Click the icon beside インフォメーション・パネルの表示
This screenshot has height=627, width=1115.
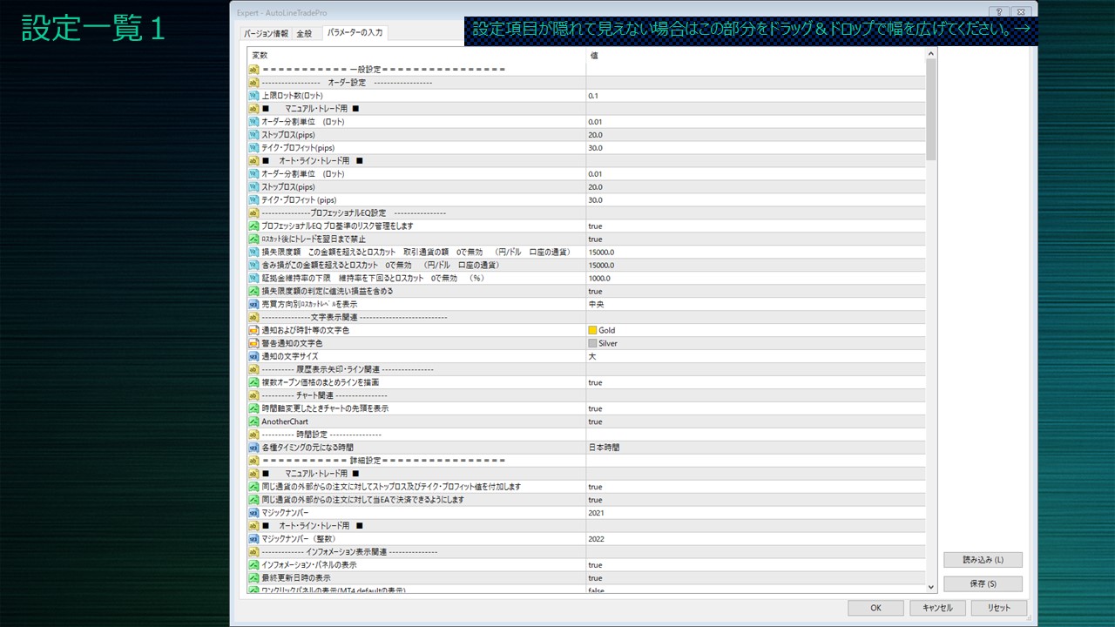254,565
